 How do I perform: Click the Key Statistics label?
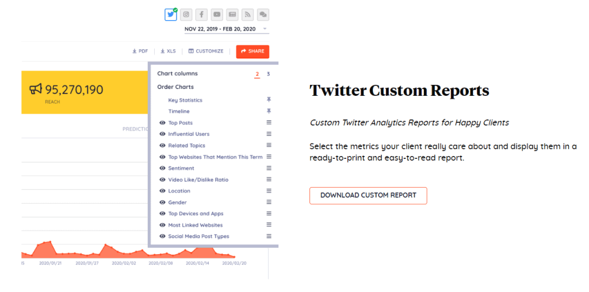185,100
